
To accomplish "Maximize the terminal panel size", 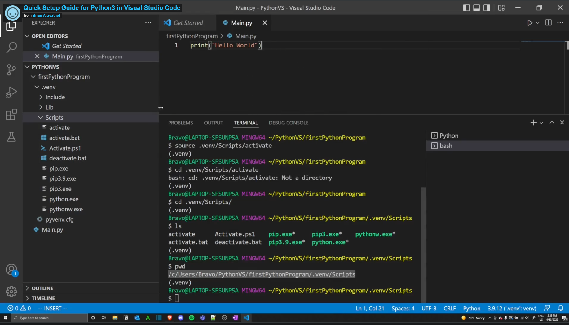I will coord(552,123).
